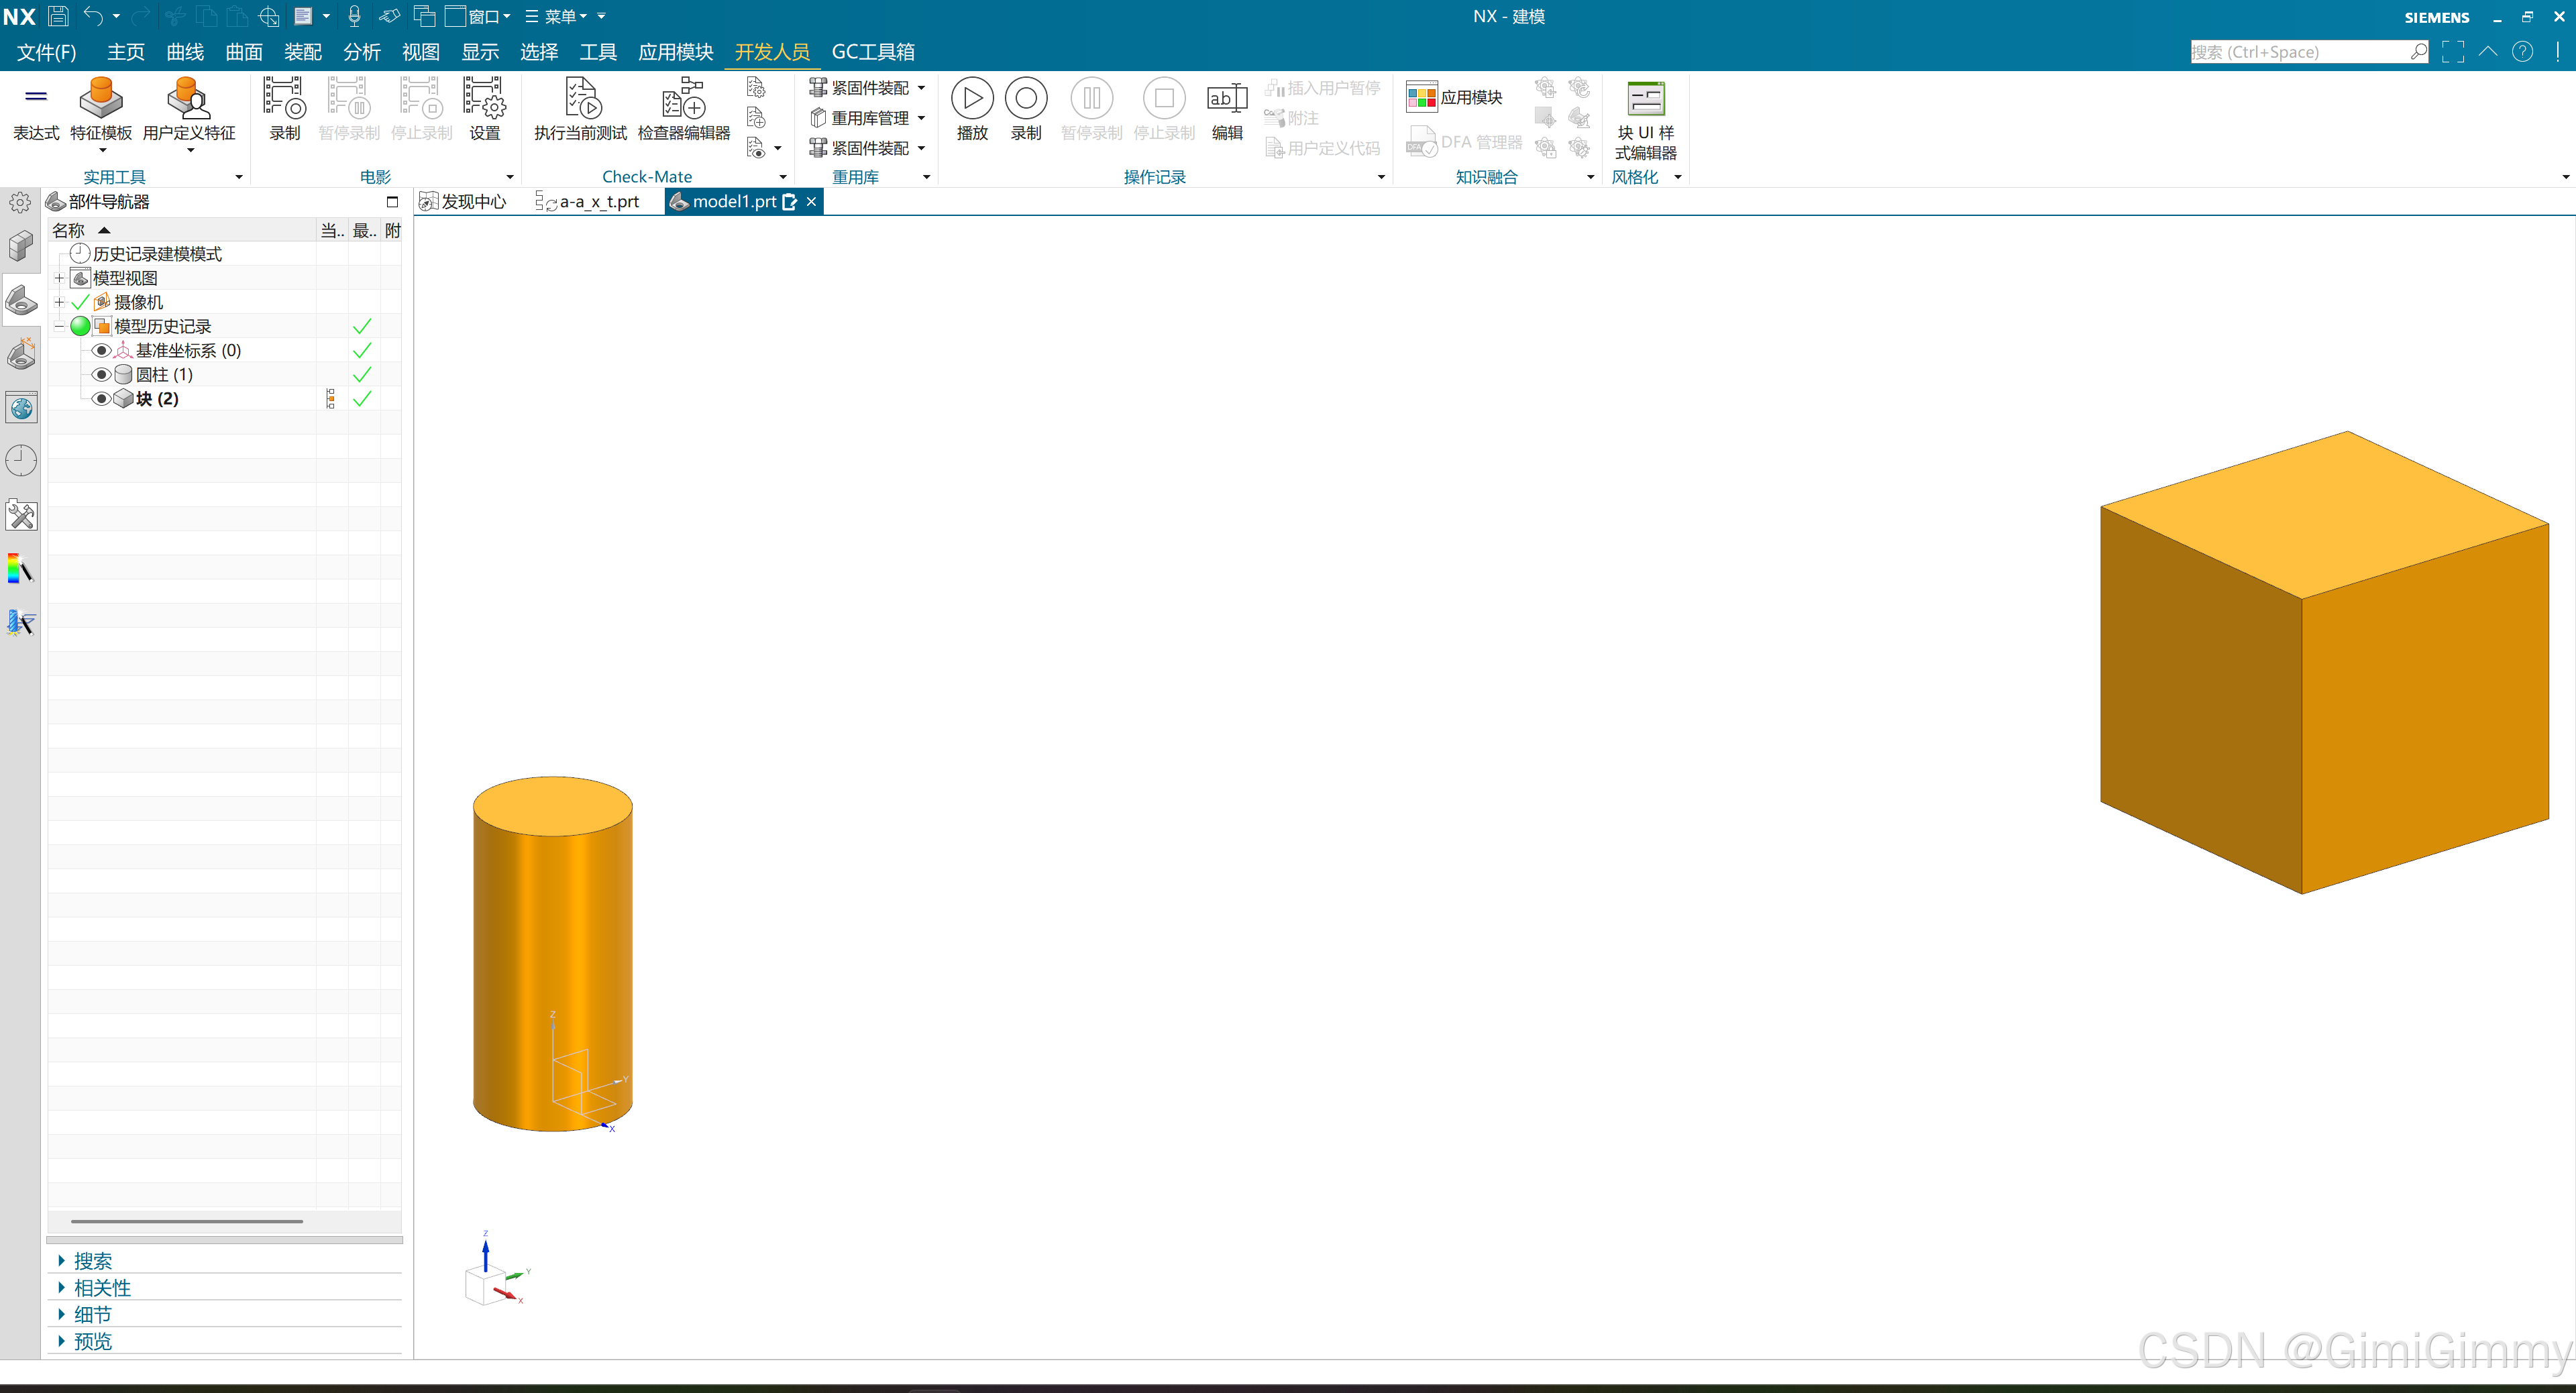
Task: Collapse the Model History 模型历史记录 node
Action: tap(59, 327)
